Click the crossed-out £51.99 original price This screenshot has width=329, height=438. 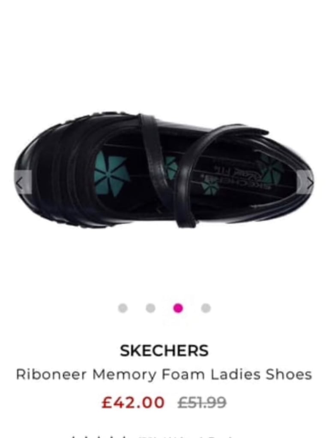click(202, 402)
